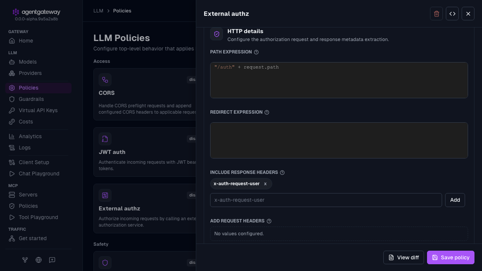Click the Tool Playground play icon
482x271 pixels.
point(12,217)
